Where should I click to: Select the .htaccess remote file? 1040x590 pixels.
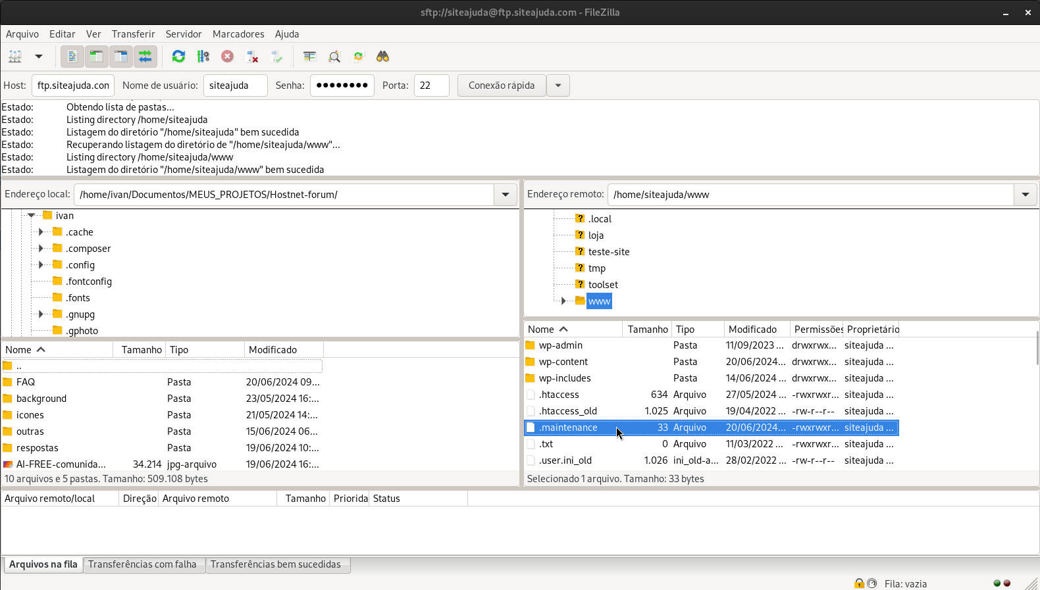tap(712, 395)
